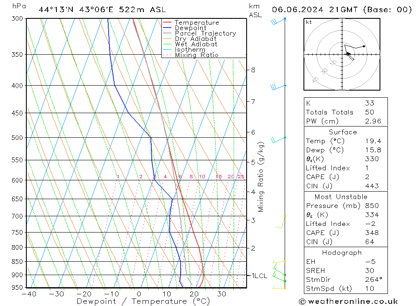Click the pink Mixing Ratio legend line
418x306 pixels.
(167, 55)
